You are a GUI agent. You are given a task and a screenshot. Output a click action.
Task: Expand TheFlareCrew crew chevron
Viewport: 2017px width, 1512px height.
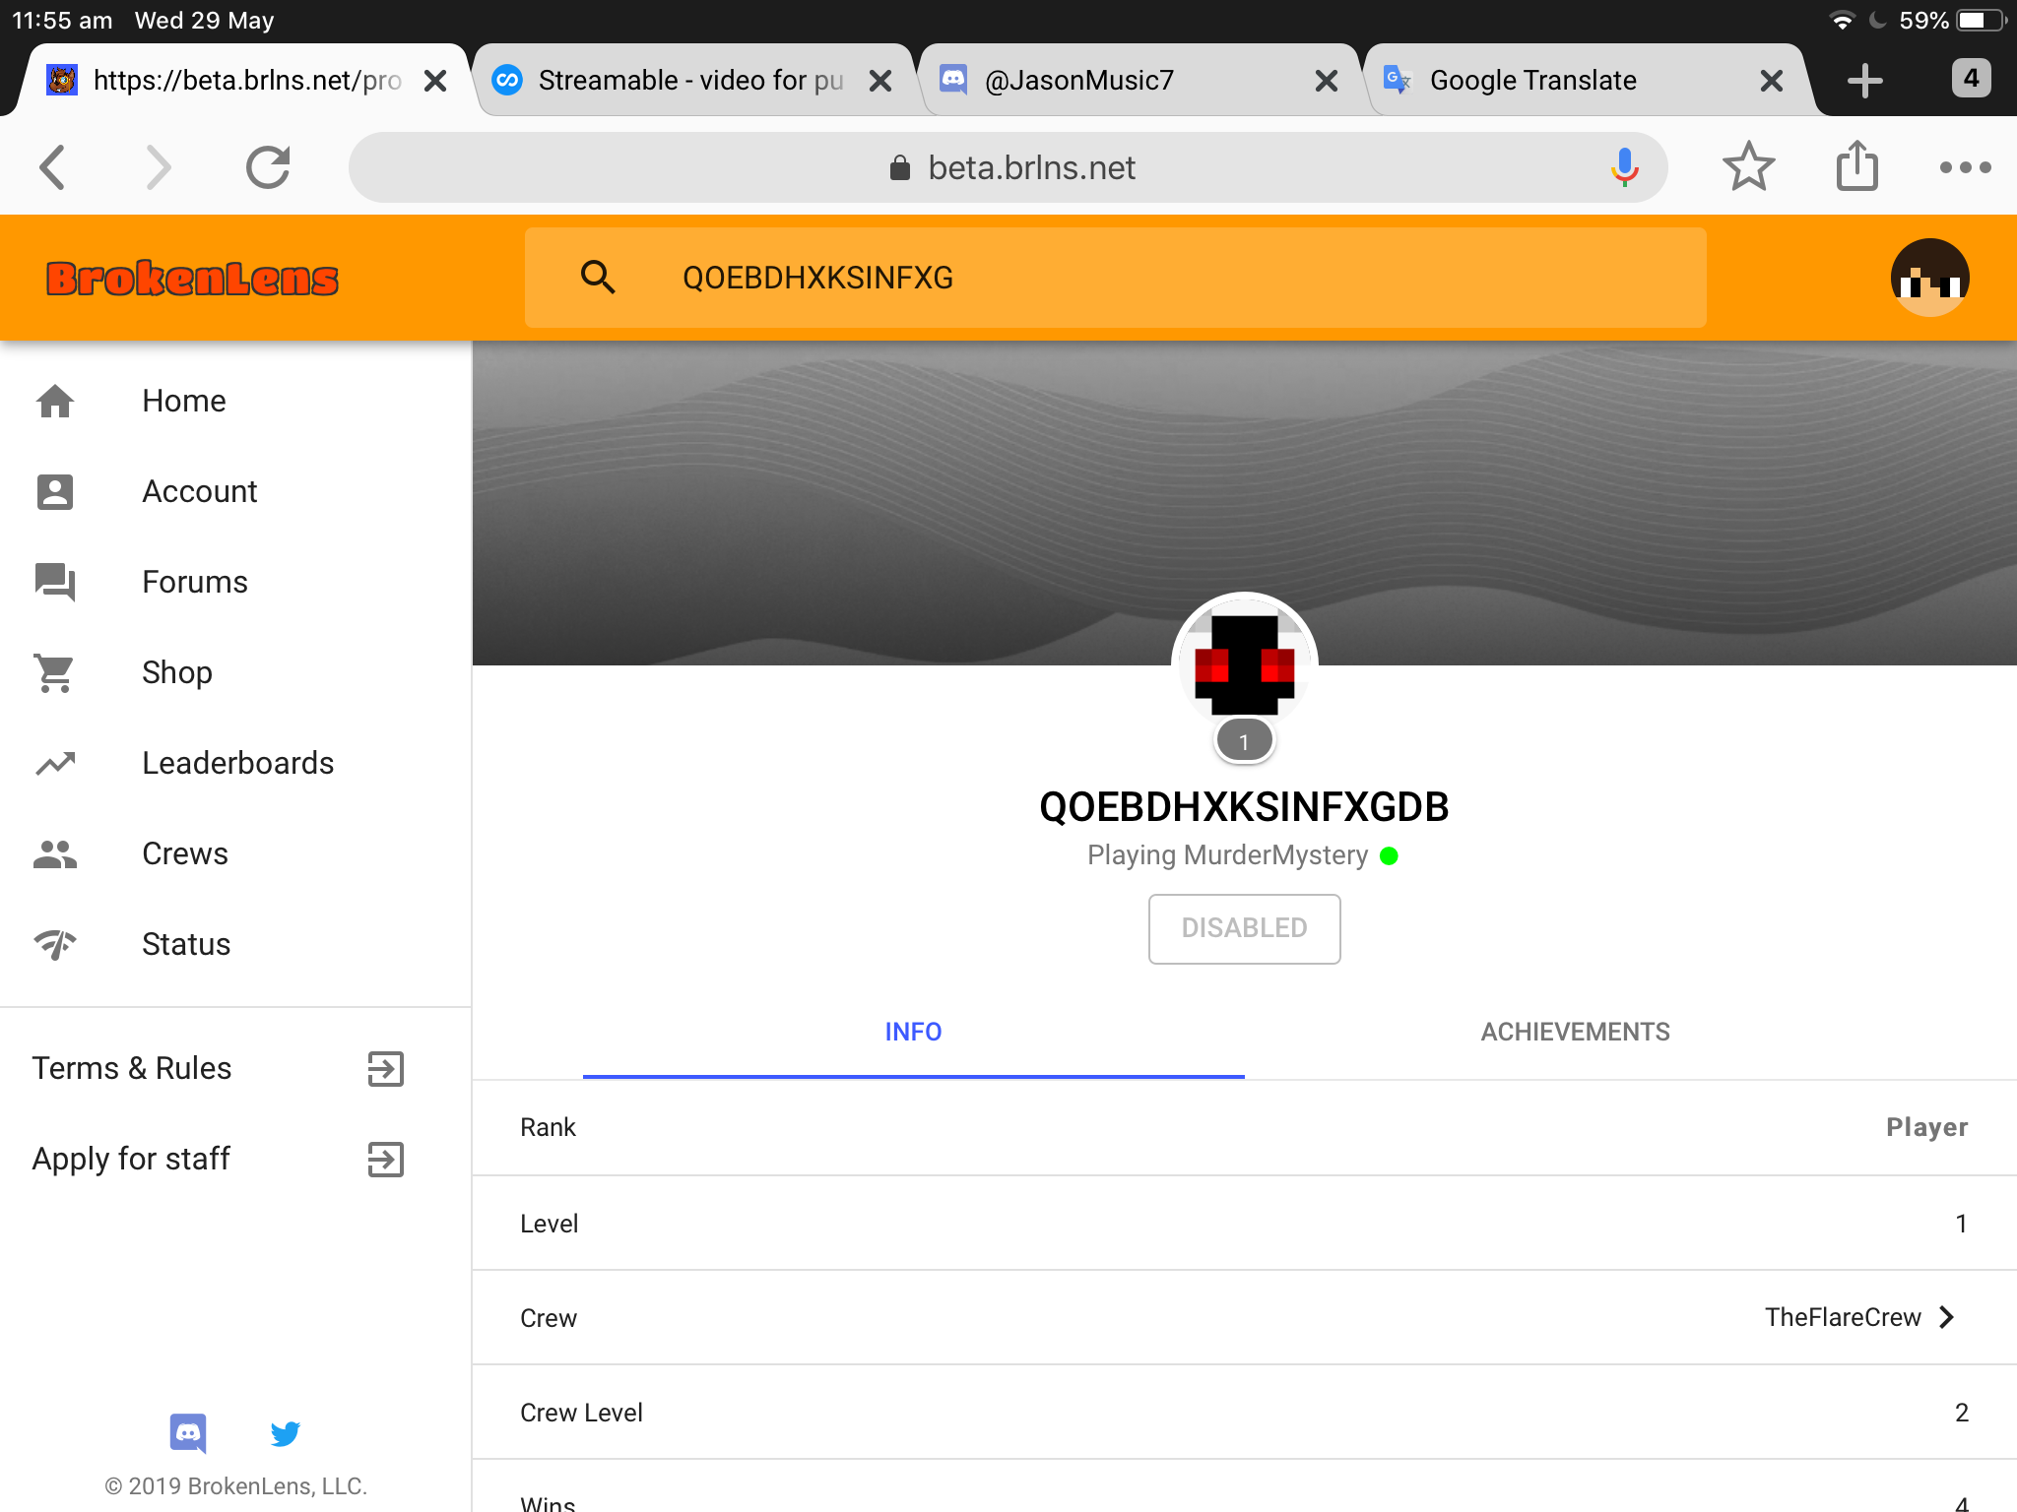pos(1947,1317)
